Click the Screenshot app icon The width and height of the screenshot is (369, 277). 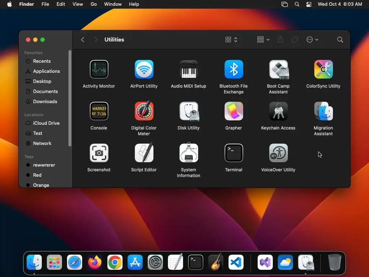99,153
